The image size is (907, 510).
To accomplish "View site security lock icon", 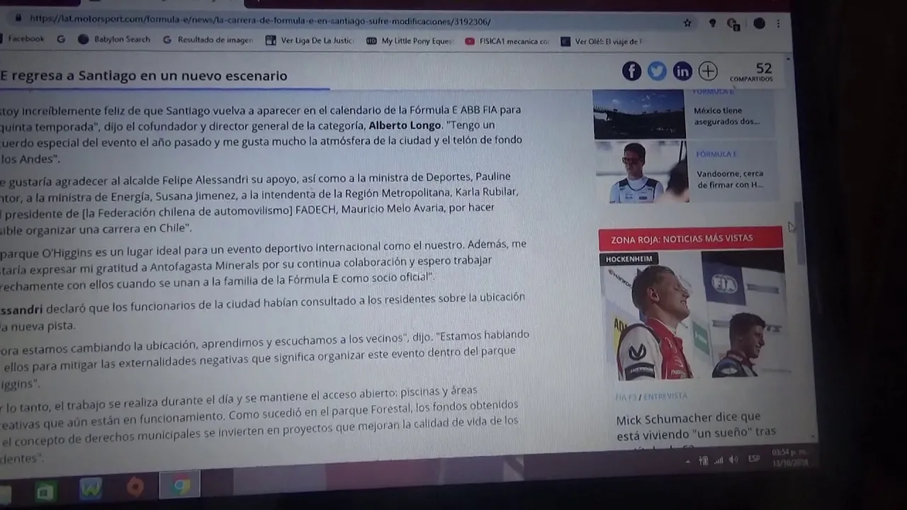I will click(x=18, y=18).
